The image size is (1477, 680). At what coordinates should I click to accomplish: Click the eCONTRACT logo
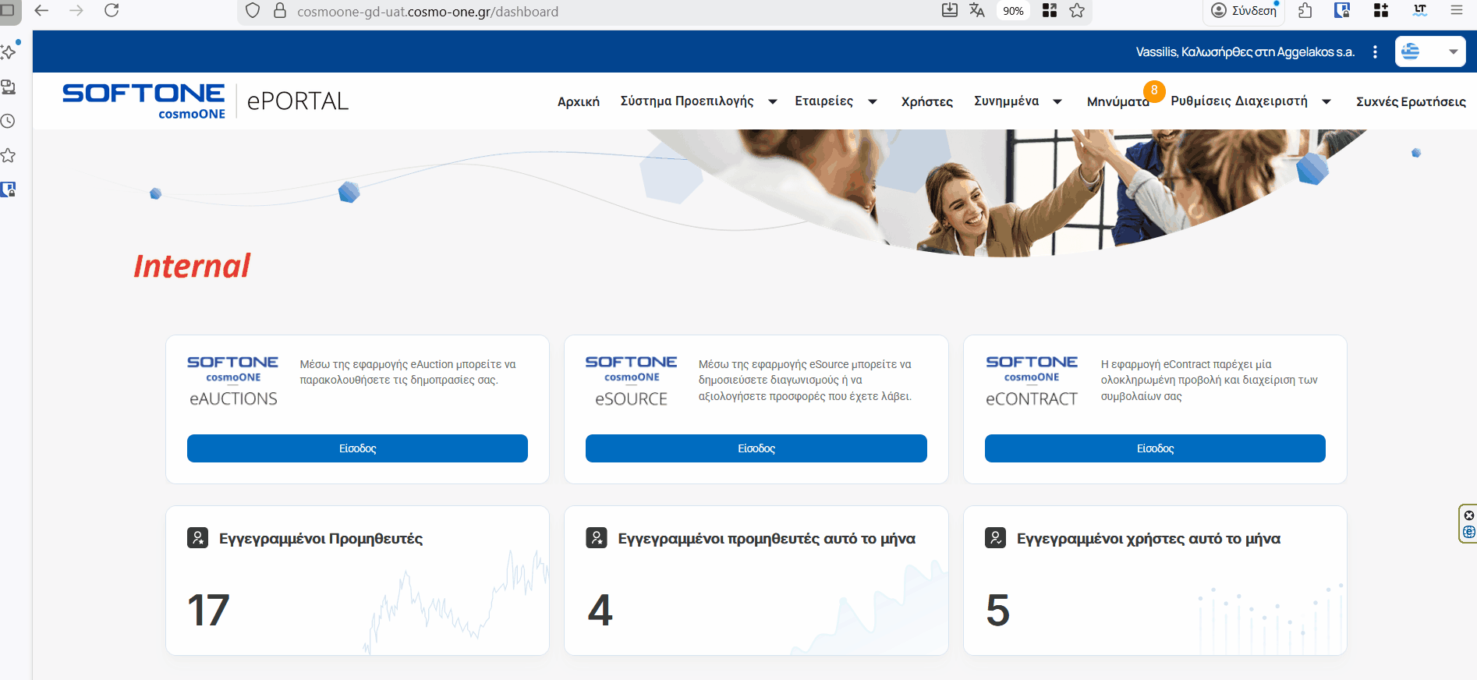pos(1032,381)
